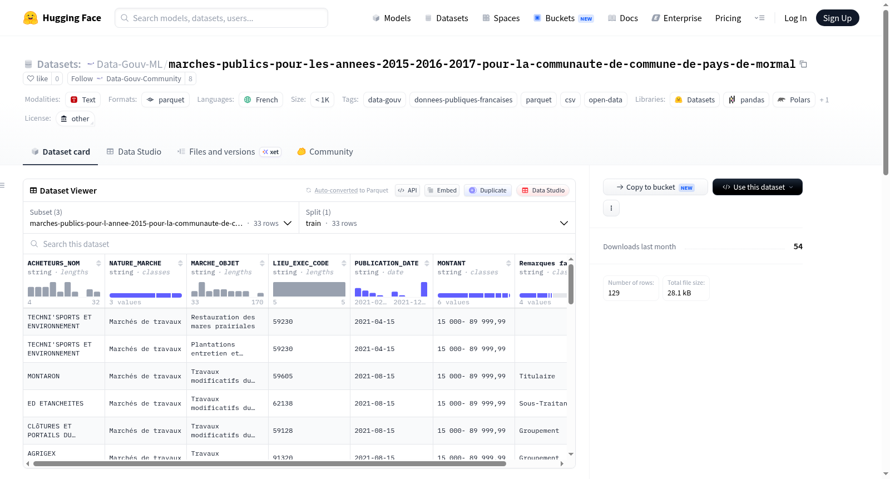Click the other license tag

pos(75,118)
